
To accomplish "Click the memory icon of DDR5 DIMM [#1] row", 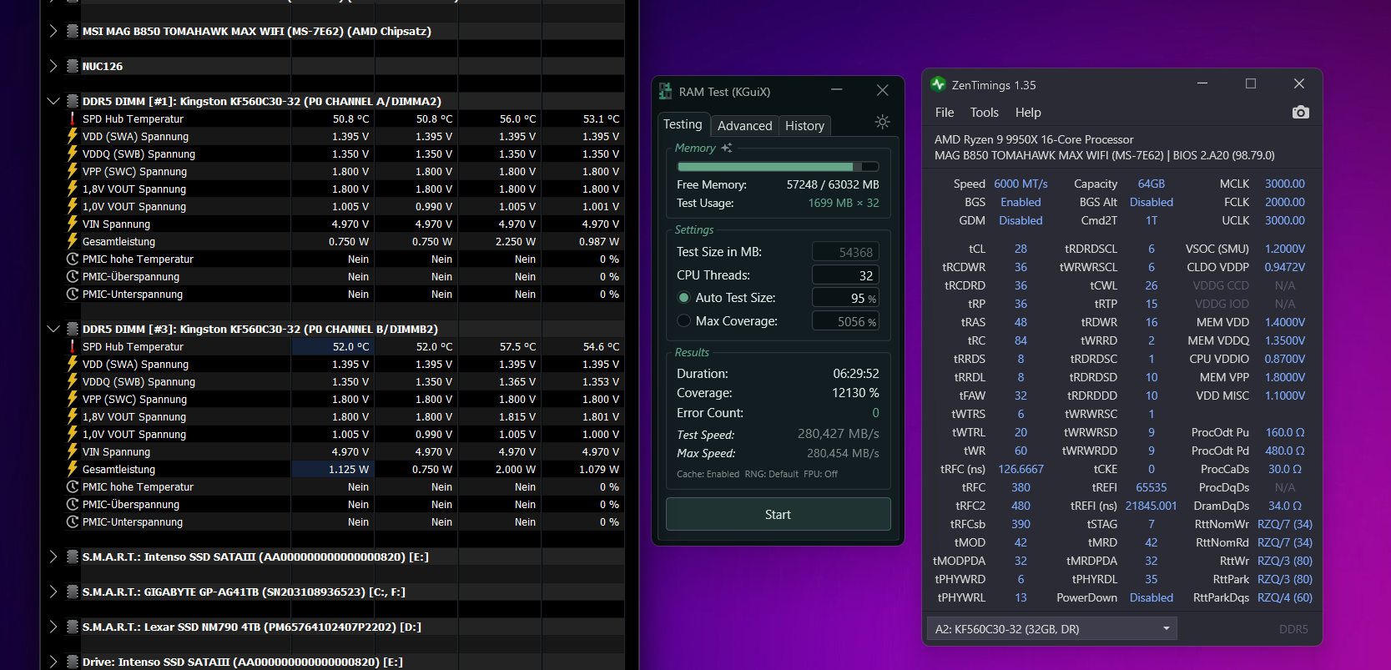I will tap(73, 101).
